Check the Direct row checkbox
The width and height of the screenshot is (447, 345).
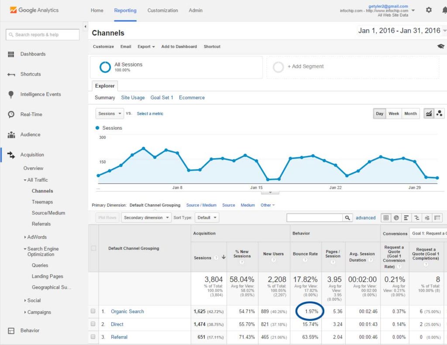[x=93, y=324]
